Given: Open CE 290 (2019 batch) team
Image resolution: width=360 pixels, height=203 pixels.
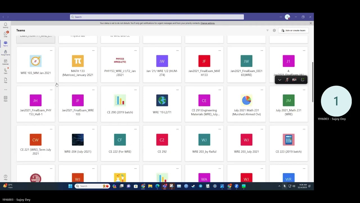Looking at the screenshot, I should (x=120, y=104).
